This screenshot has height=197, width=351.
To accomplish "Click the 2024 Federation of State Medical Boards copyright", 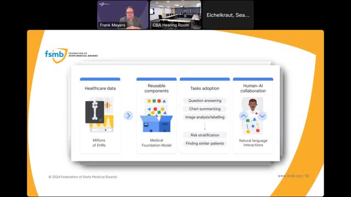I will tap(83, 177).
